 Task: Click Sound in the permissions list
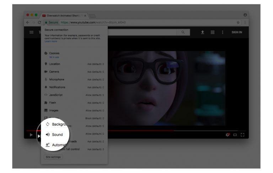(57, 135)
